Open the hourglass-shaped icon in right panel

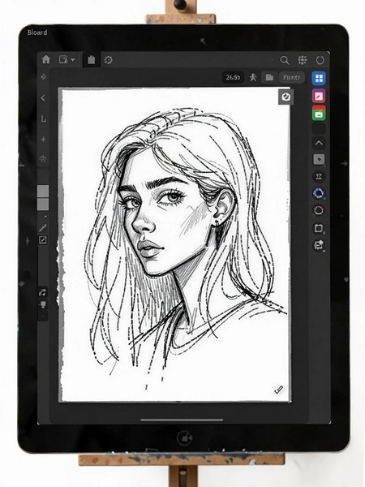(x=319, y=176)
